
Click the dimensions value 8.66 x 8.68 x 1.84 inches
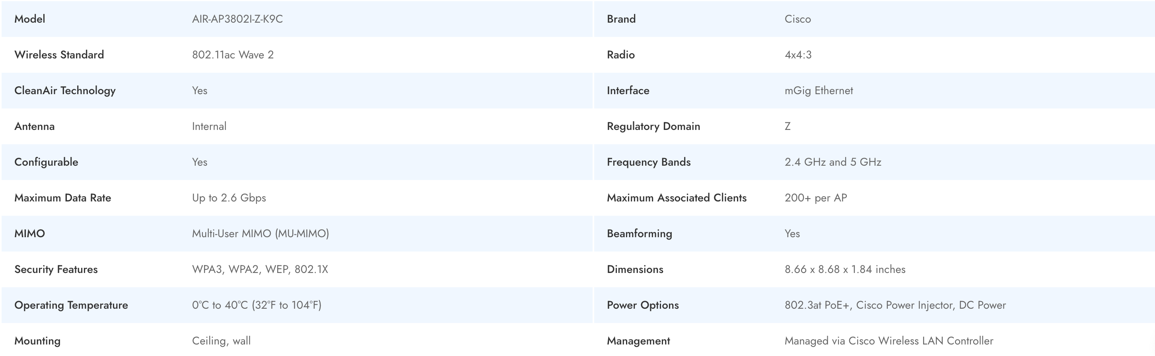coord(845,269)
